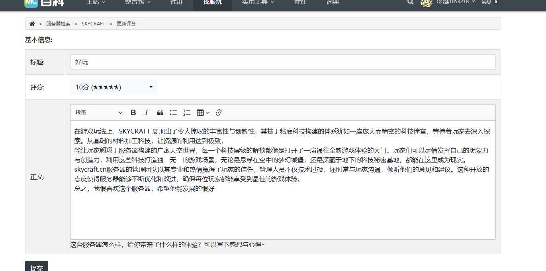This screenshot has width=546, height=271.
Task: Open the 消息 messages link
Action: point(490,2)
